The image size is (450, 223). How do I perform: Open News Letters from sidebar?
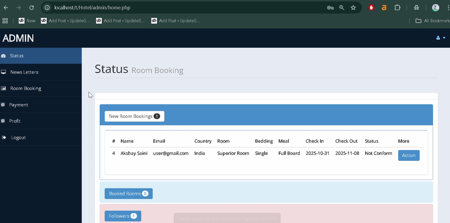coord(41,72)
